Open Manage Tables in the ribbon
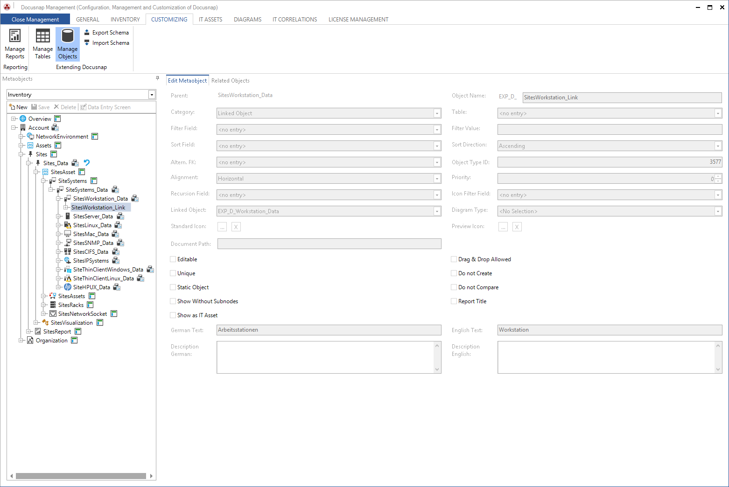Image resolution: width=729 pixels, height=487 pixels. click(x=42, y=44)
